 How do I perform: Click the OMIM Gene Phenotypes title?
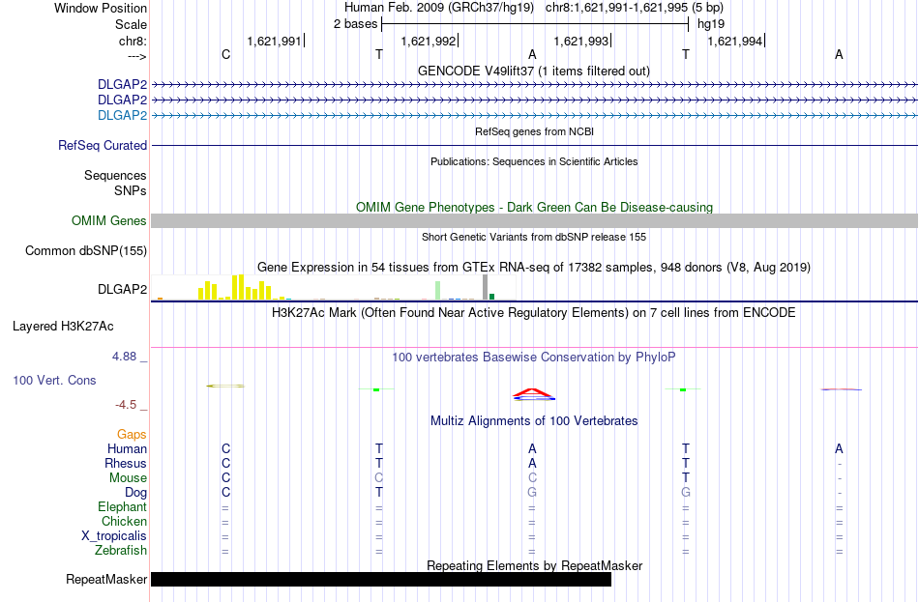pos(534,208)
